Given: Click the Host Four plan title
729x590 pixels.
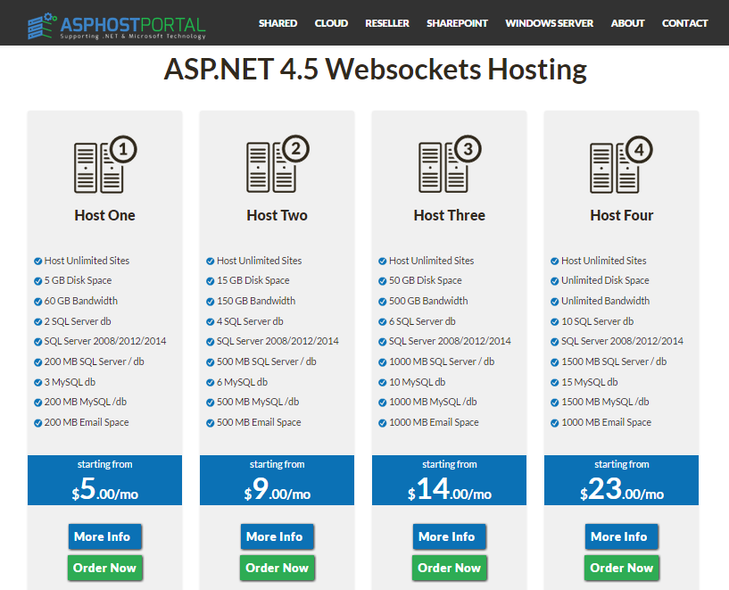Looking at the screenshot, I should pos(622,215).
